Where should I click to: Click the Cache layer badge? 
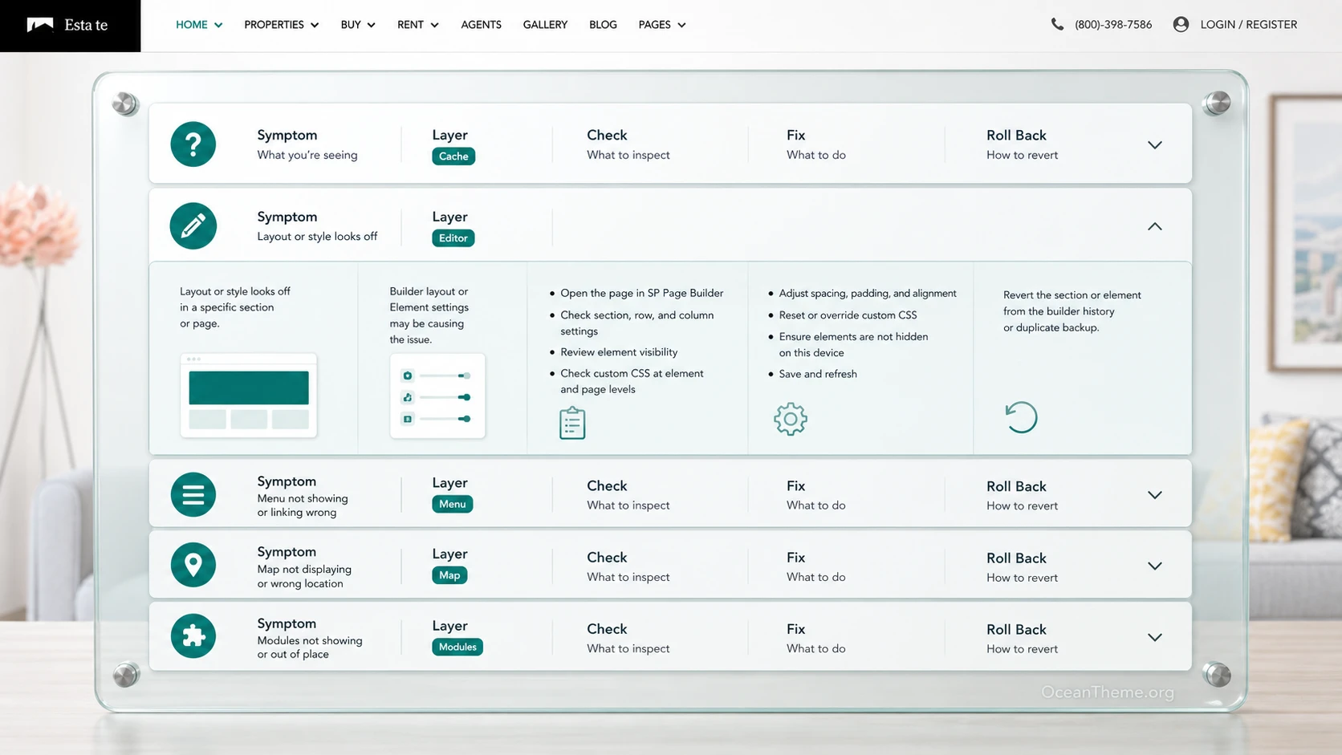click(453, 156)
